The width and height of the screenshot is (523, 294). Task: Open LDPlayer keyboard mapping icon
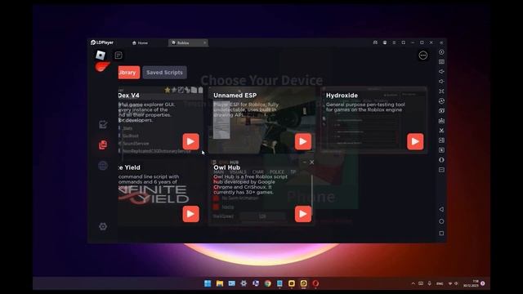pyautogui.click(x=441, y=62)
